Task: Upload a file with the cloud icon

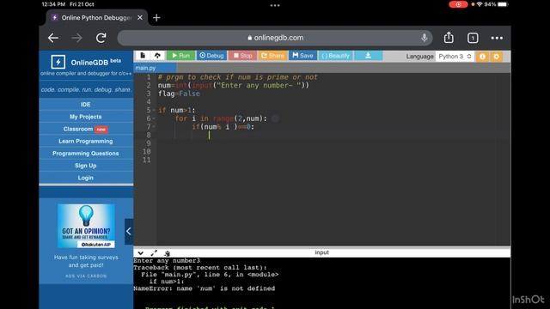Action: coord(157,56)
